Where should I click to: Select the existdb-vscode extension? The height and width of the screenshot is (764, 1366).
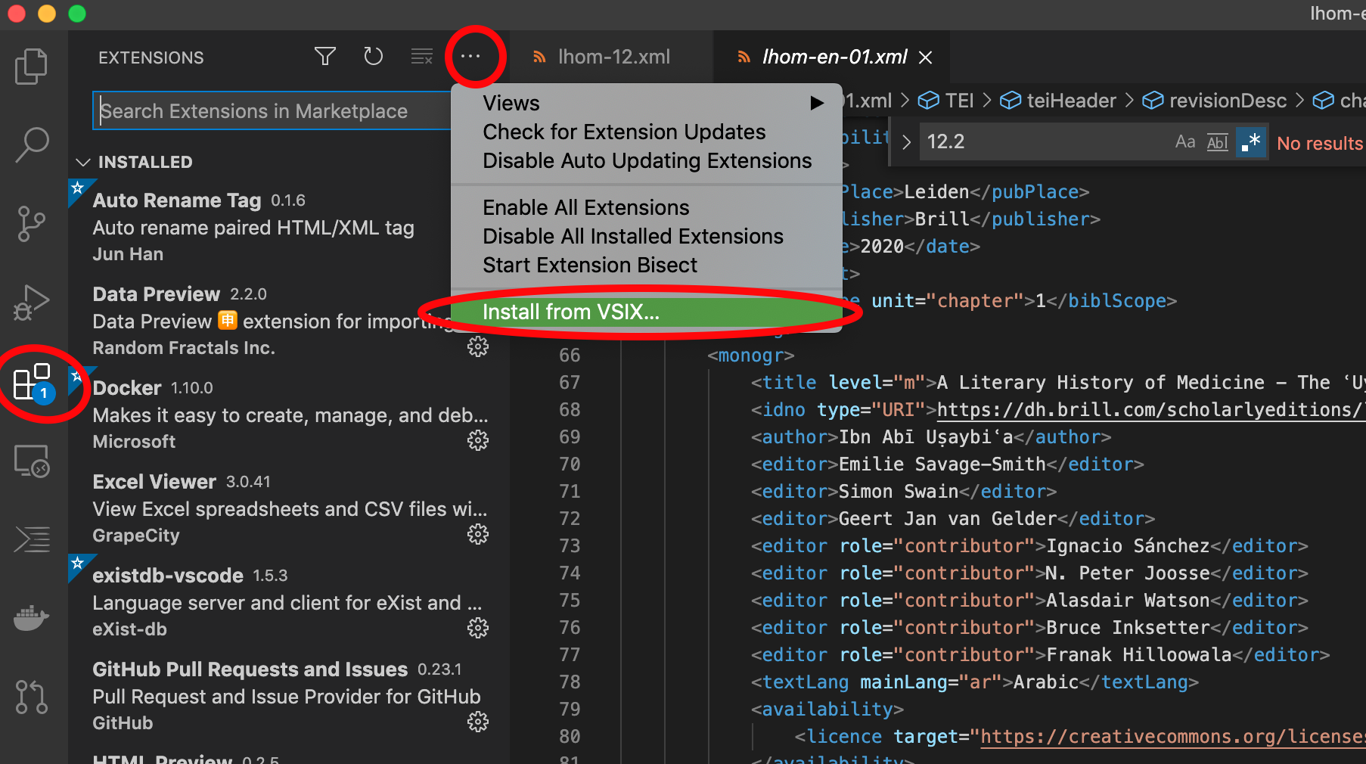[288, 602]
